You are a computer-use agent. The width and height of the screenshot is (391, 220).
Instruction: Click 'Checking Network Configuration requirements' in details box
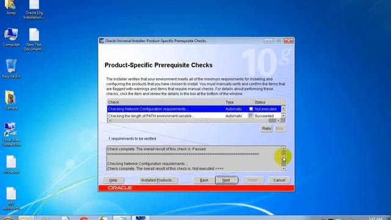(148, 164)
